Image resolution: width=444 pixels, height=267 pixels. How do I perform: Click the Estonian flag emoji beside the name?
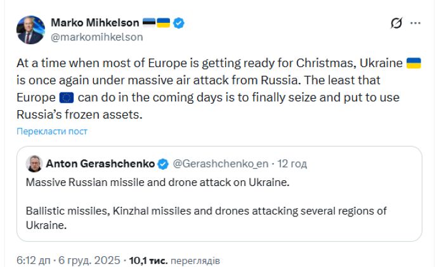(149, 23)
